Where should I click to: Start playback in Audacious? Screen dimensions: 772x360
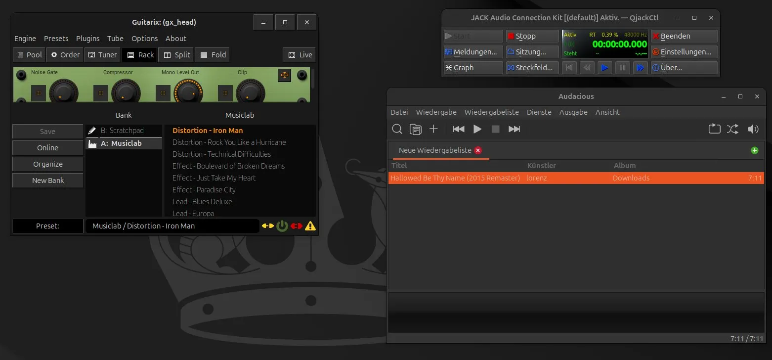[477, 129]
